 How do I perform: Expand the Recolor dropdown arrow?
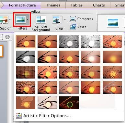click(x=10, y=19)
